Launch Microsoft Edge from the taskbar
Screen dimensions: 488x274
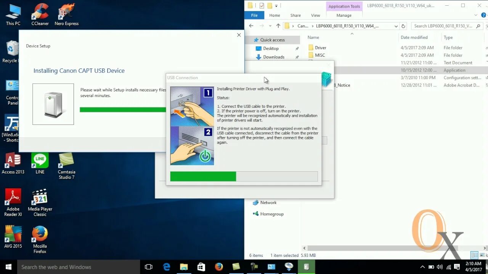coord(167,267)
